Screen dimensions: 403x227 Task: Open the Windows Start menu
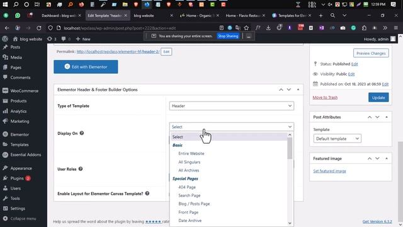[5, 4]
